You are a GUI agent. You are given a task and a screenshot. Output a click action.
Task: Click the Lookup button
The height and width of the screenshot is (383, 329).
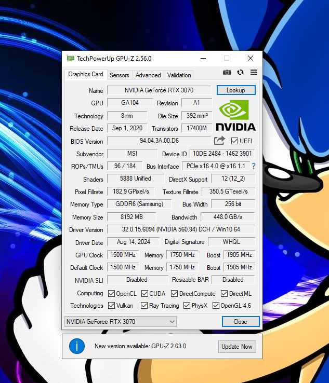click(236, 90)
